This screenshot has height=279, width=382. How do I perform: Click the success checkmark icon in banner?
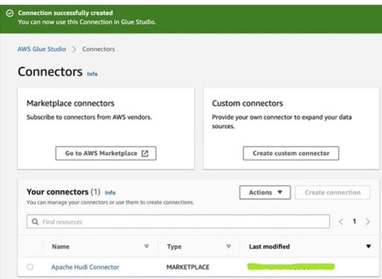coord(10,13)
